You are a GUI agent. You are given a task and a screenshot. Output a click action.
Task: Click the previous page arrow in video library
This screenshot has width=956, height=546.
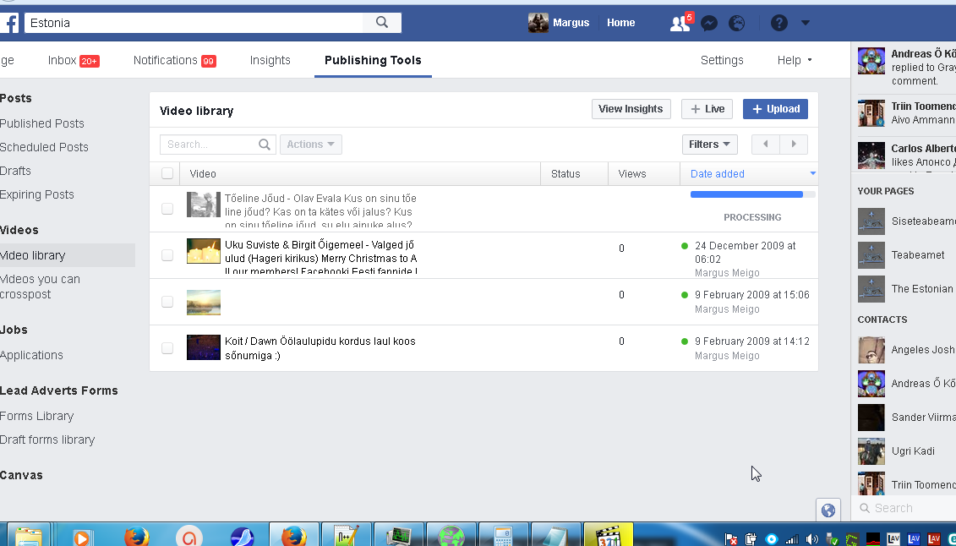(x=766, y=145)
